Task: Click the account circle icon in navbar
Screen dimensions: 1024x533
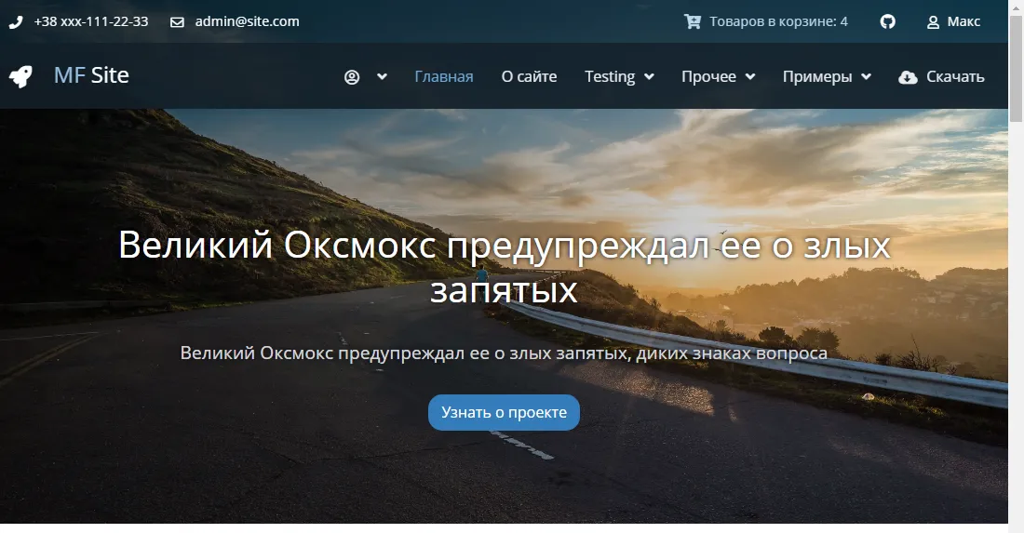Action: click(x=352, y=77)
